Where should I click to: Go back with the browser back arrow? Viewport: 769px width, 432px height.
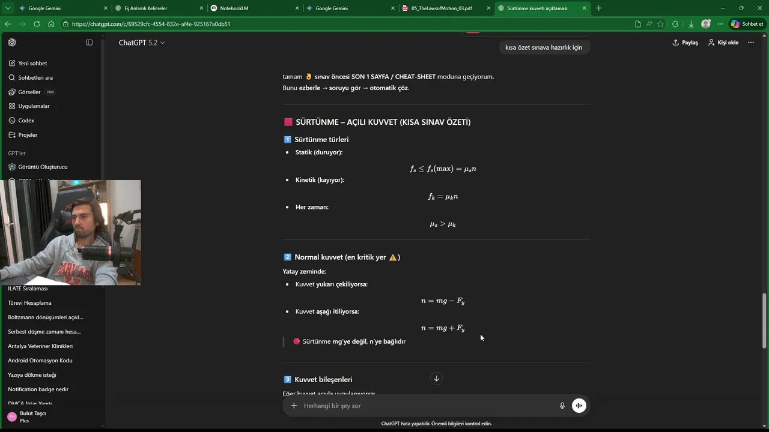click(8, 24)
